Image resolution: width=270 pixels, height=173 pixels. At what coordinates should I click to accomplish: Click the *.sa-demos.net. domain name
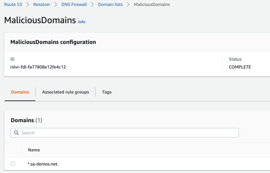coord(43,164)
